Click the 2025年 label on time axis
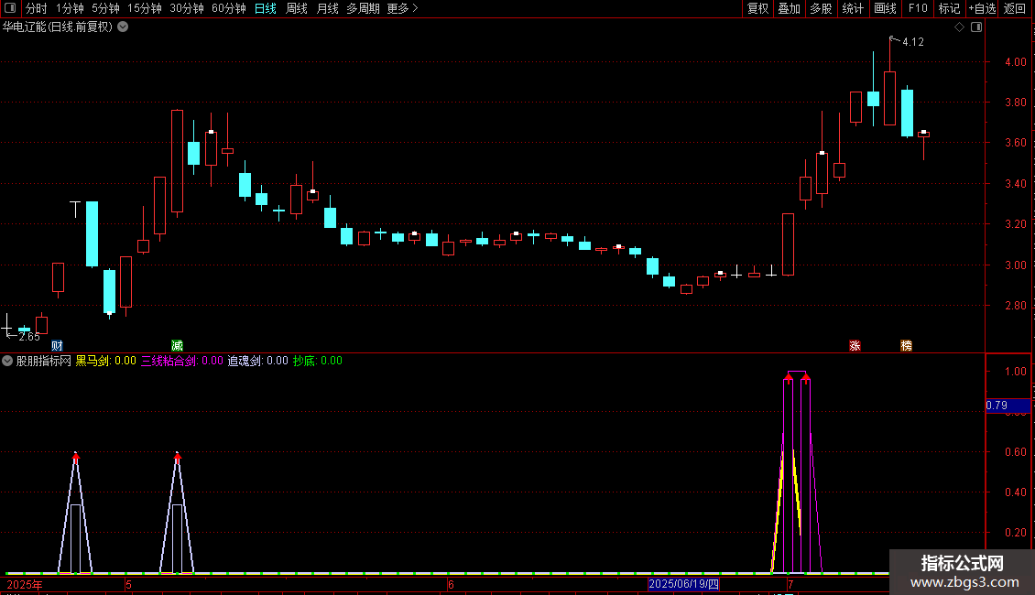 point(25,585)
